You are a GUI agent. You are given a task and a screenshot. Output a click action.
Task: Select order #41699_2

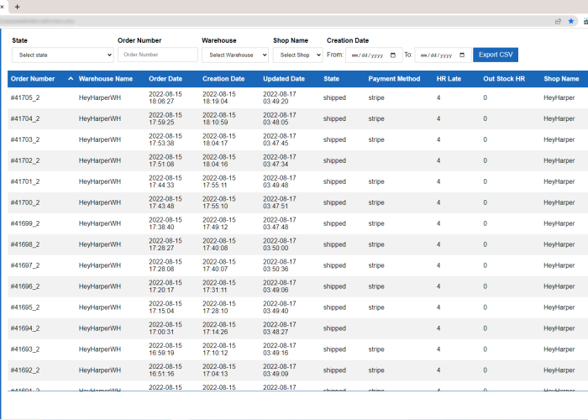click(x=25, y=224)
